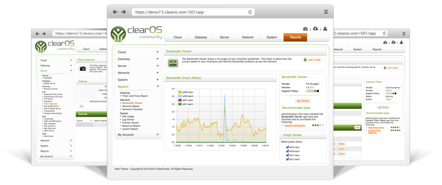Switch to the Gateway tab in front window

coord(201,37)
